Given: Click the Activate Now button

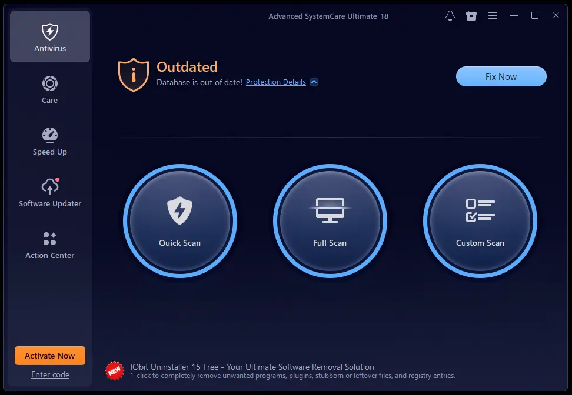Looking at the screenshot, I should (50, 356).
